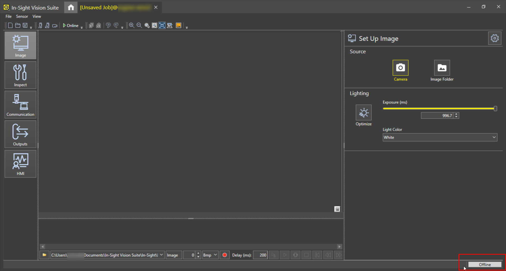This screenshot has height=271, width=506.
Task: Open the Sensor menu
Action: click(22, 16)
